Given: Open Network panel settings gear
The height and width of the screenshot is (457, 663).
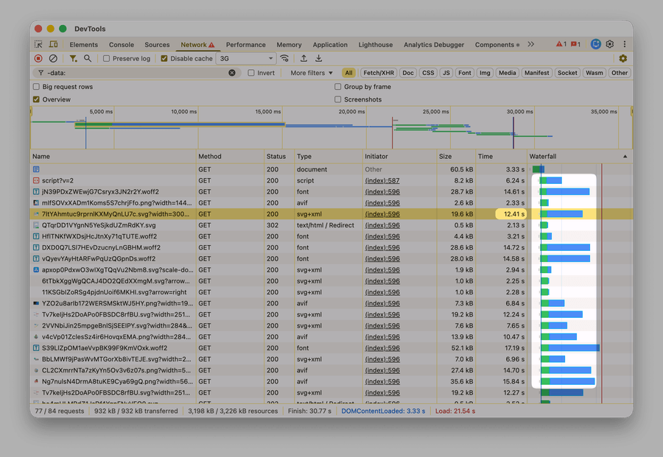Looking at the screenshot, I should point(623,58).
